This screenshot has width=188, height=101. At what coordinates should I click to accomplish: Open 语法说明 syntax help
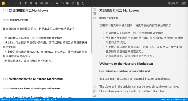click(x=173, y=3)
